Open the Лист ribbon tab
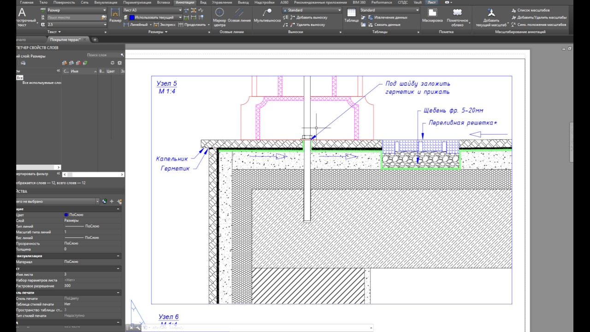The width and height of the screenshot is (590, 332). [431, 2]
